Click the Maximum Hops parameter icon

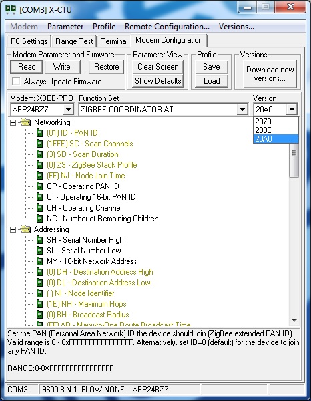pos(39,304)
